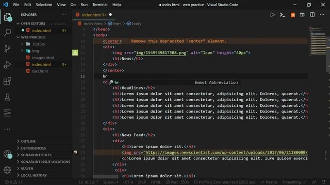Open images.html from the file tree
Viewport: 330px width, 185px height.
(43, 58)
